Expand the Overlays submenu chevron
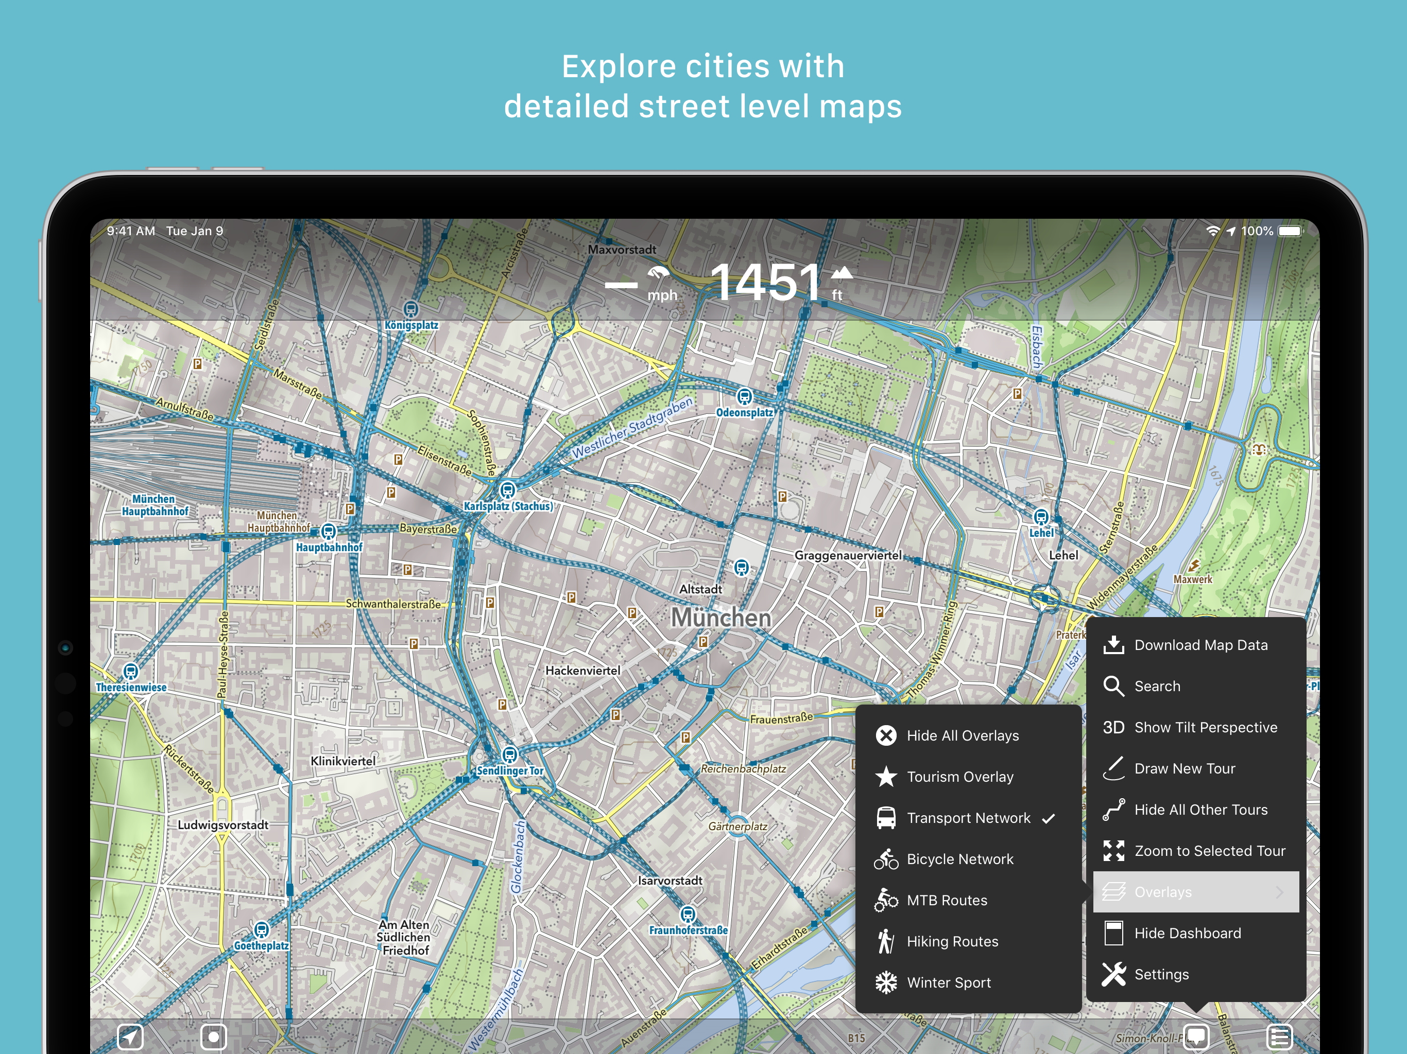This screenshot has width=1407, height=1054. click(x=1279, y=892)
